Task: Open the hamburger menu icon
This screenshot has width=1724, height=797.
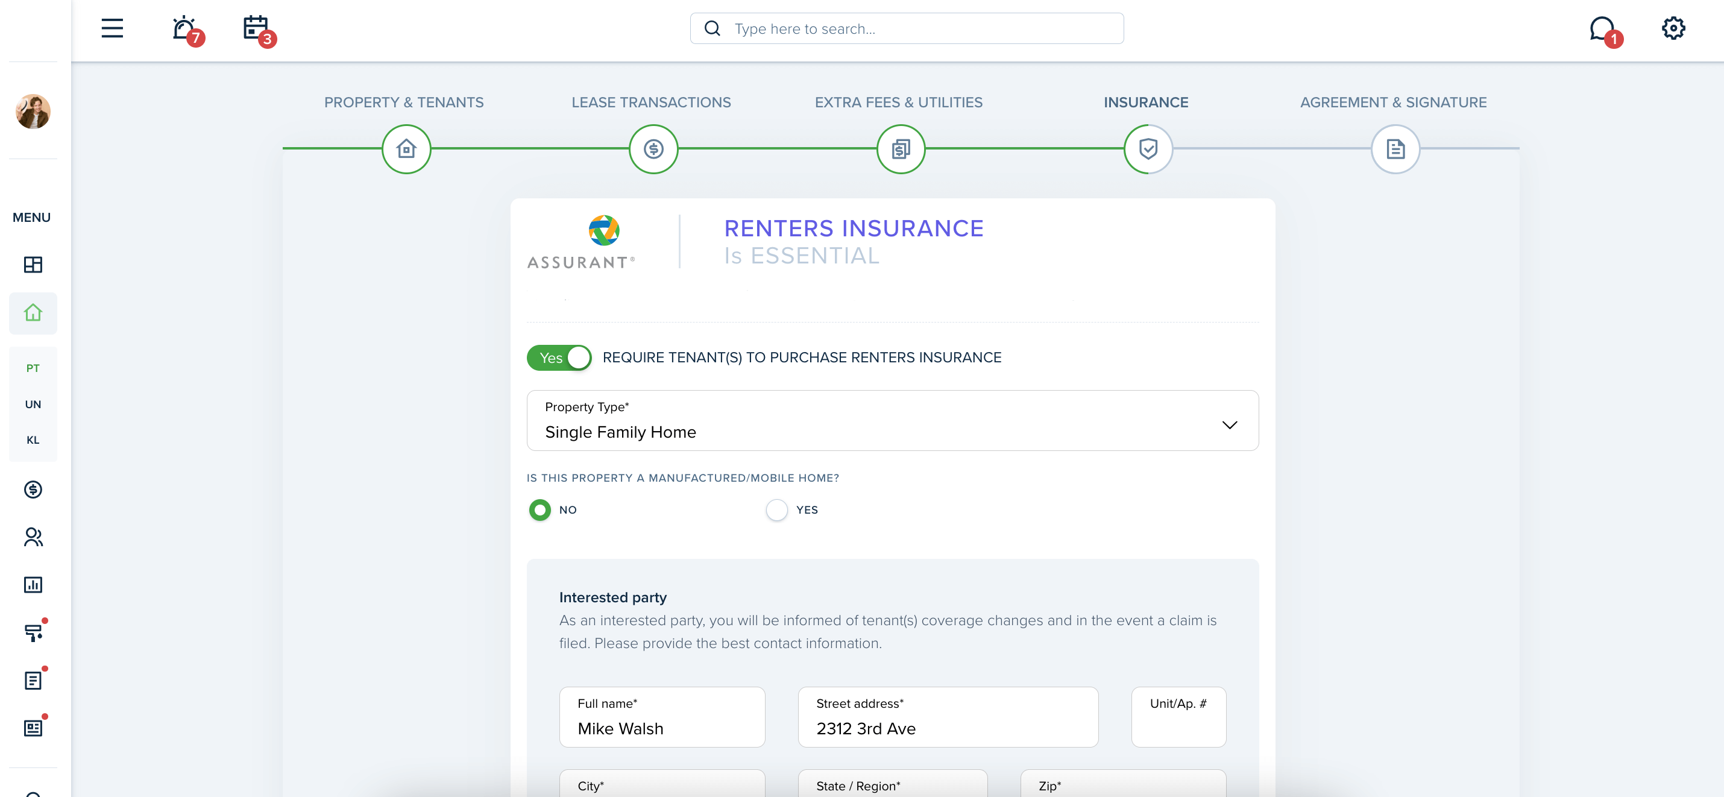Action: (x=113, y=28)
